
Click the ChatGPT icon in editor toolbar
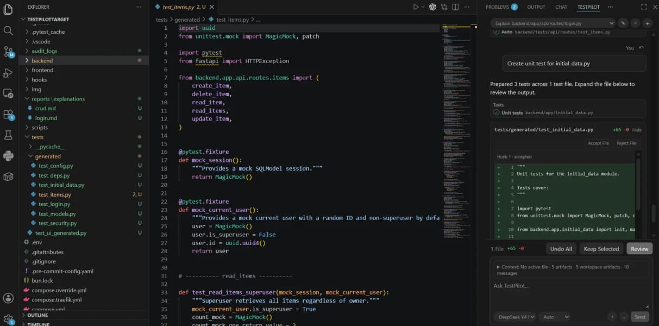433,7
